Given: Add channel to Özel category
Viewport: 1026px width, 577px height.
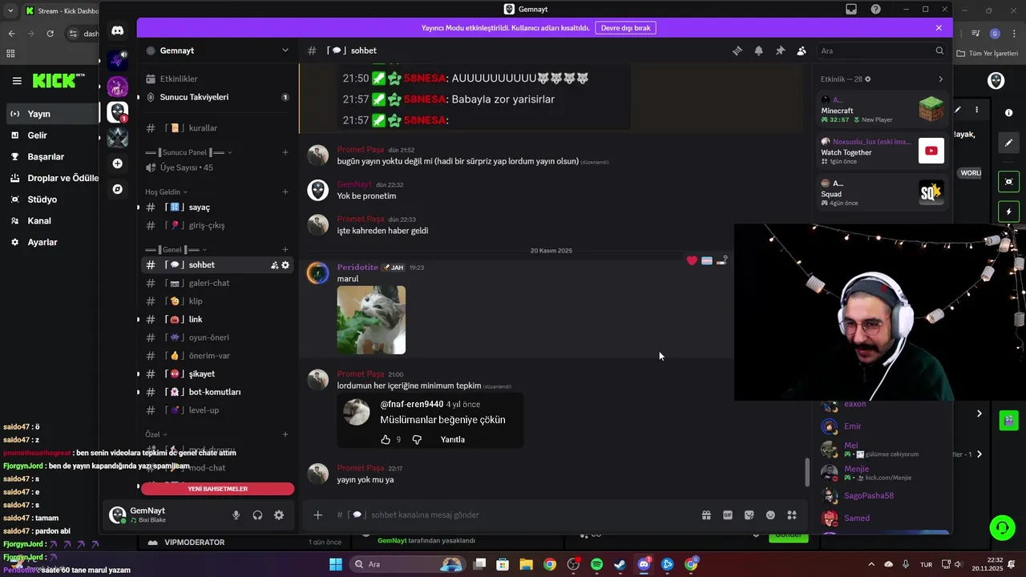Looking at the screenshot, I should [285, 434].
